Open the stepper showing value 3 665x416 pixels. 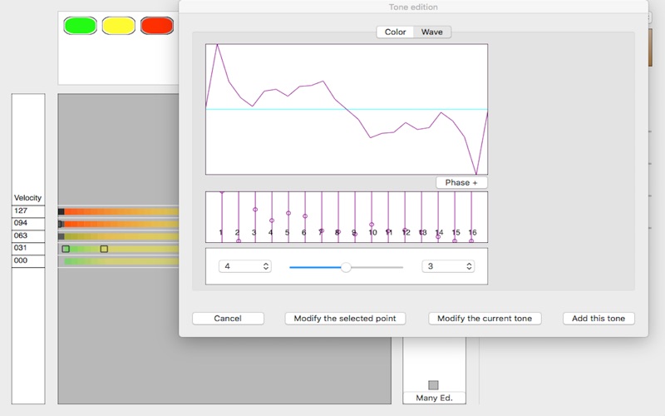[x=448, y=266]
